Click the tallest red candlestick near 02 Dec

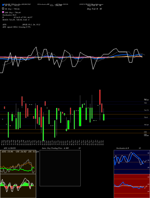click(100, 97)
